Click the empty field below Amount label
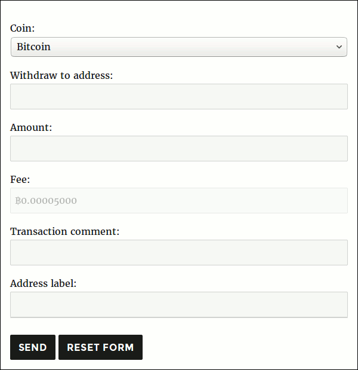The image size is (358, 370). [x=178, y=148]
